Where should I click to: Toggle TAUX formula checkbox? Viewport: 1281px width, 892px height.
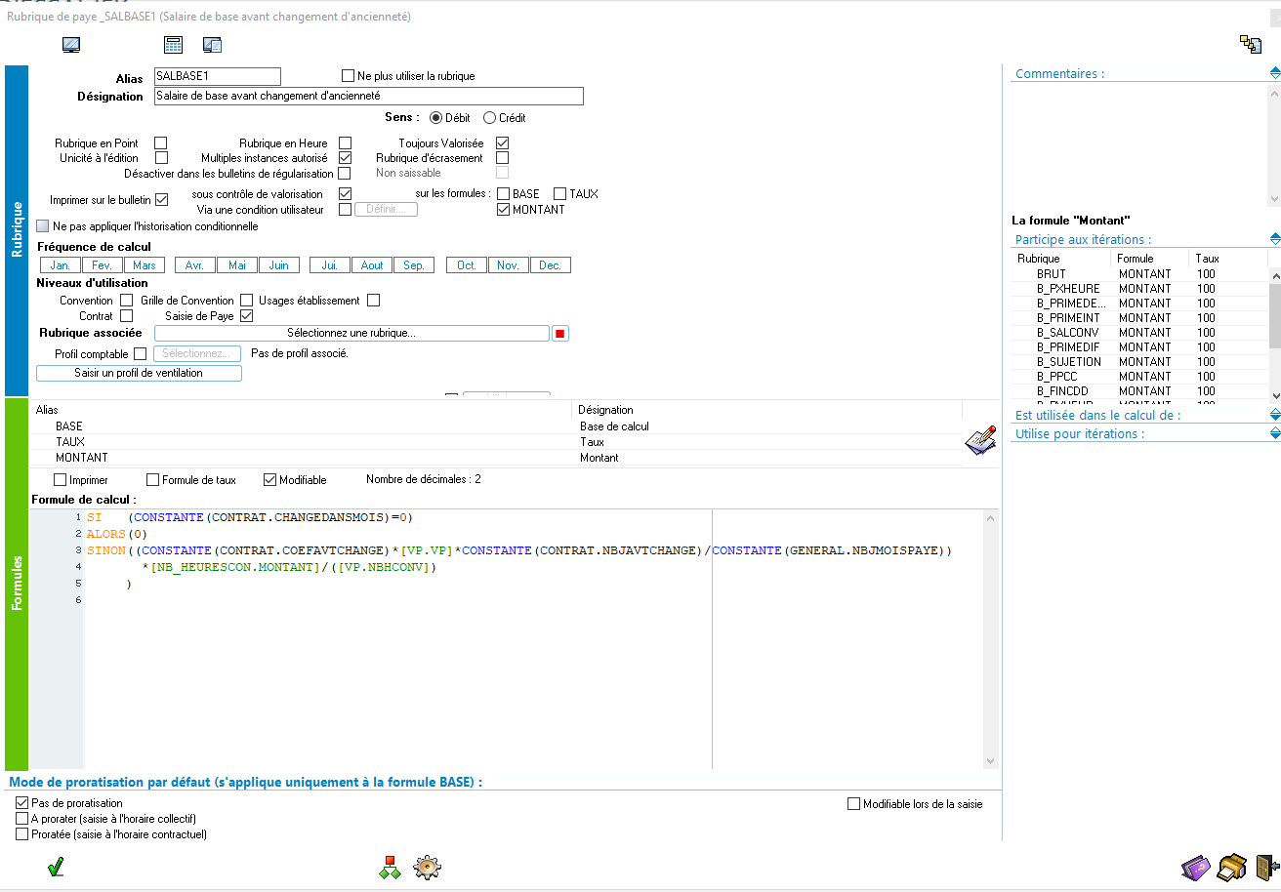pyautogui.click(x=560, y=194)
